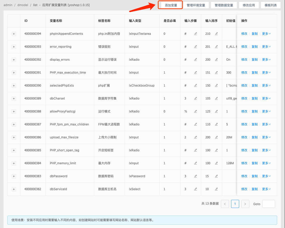Click input step pencil for upload_max_filesize row
The image size is (285, 228).
(195, 137)
